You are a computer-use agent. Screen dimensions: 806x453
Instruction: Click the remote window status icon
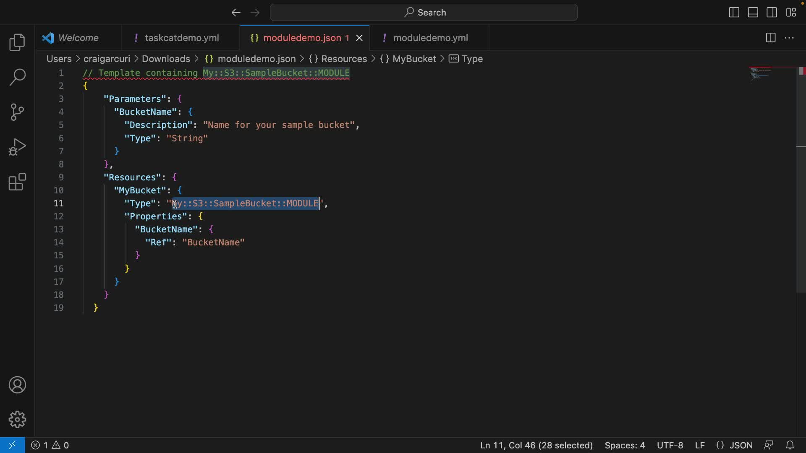pos(12,445)
